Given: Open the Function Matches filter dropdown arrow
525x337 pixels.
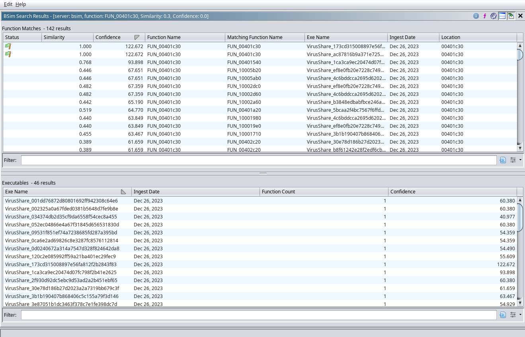Looking at the screenshot, I should click(520, 160).
